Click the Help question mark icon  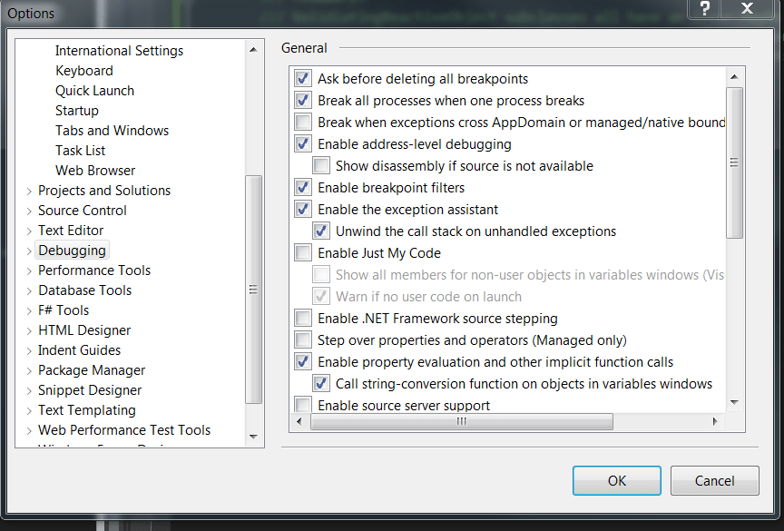pyautogui.click(x=705, y=11)
